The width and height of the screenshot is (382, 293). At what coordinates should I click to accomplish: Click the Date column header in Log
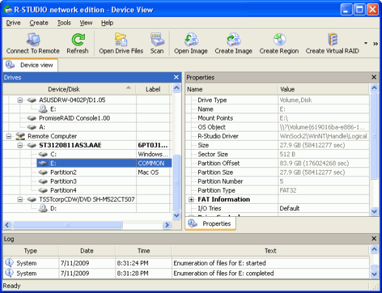(x=87, y=251)
